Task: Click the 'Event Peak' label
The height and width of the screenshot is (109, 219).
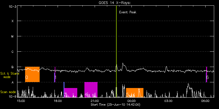Action: 128,12
